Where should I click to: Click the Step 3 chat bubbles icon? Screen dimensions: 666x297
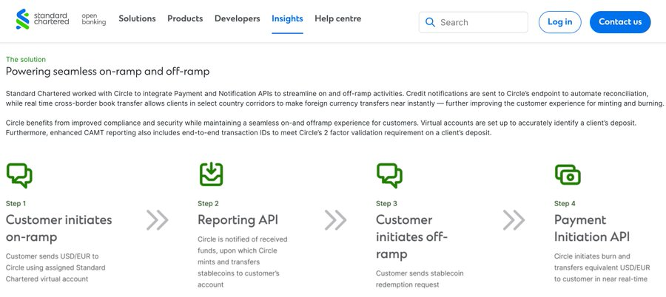(x=389, y=175)
